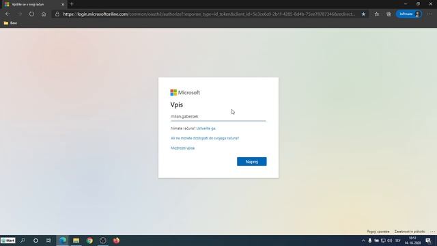Open the Action Center notifications icon
Screen dimensions: 437x246
tap(429, 241)
